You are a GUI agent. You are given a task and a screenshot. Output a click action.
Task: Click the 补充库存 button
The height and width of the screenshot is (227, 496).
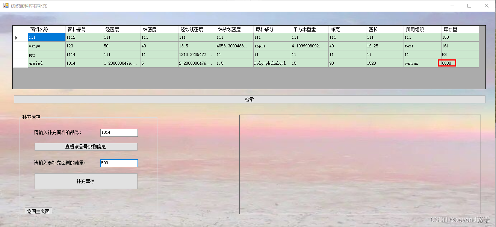(86, 181)
